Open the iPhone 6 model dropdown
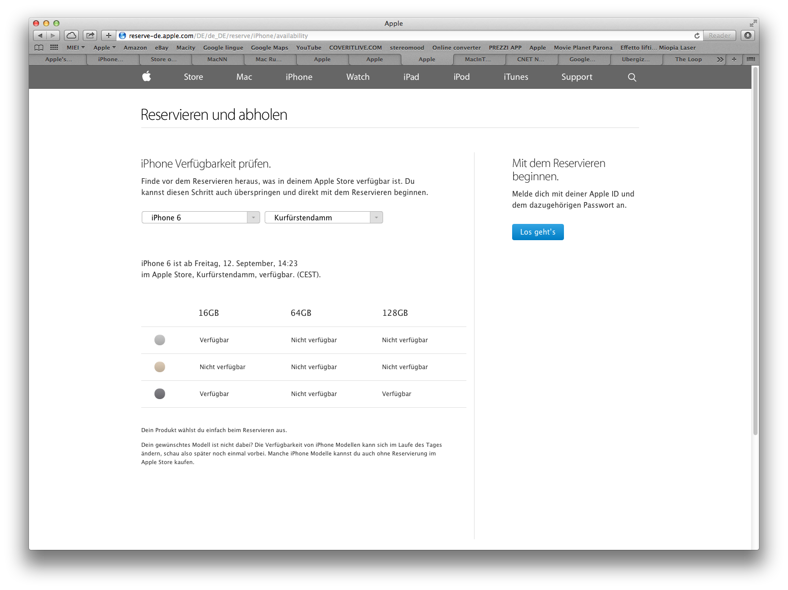788x590 pixels. coord(201,217)
